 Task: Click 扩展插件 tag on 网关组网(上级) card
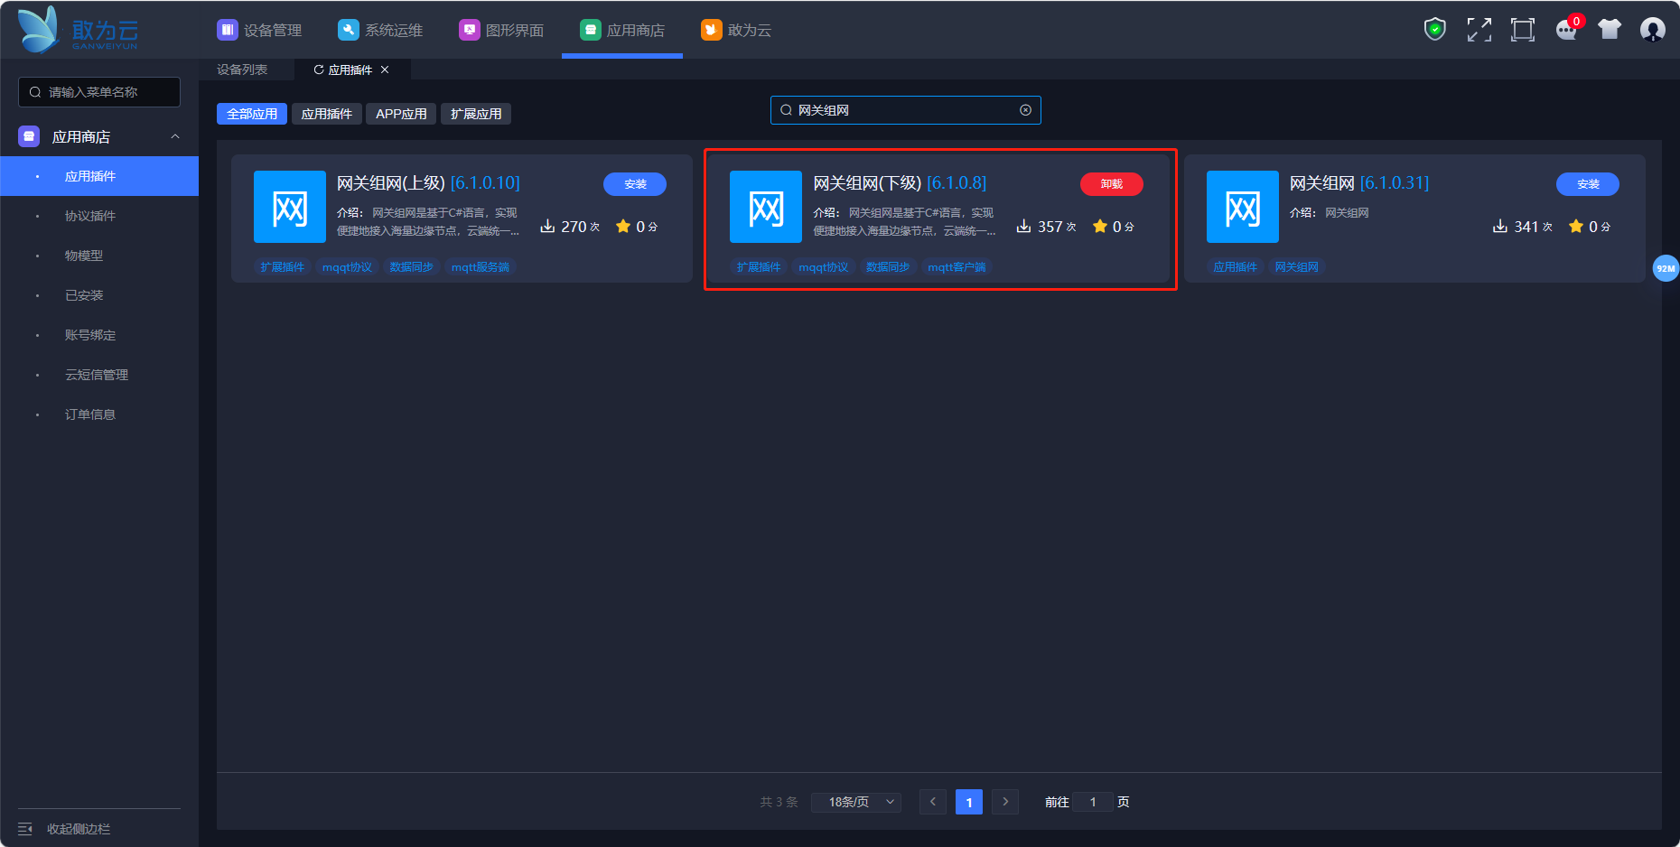282,267
